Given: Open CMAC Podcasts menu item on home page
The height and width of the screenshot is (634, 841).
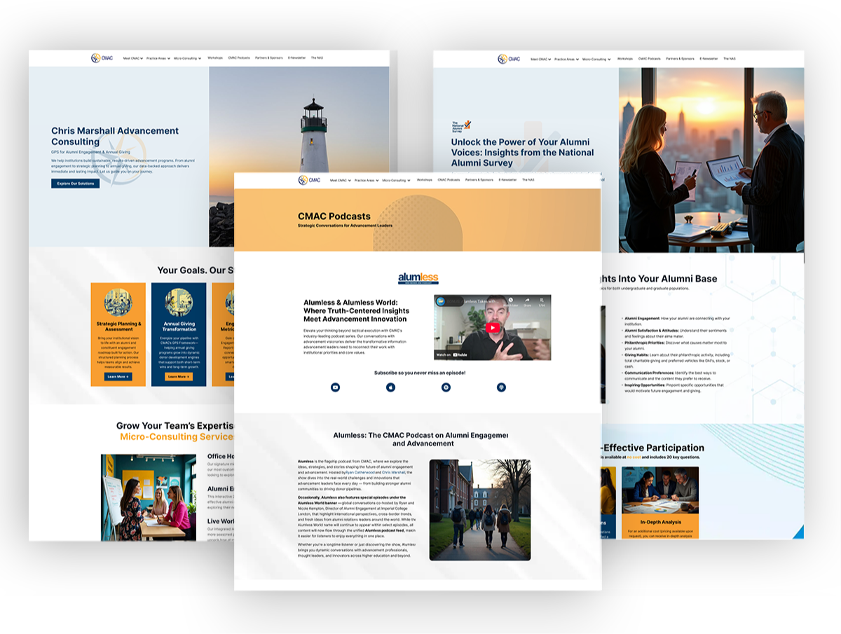Looking at the screenshot, I should click(239, 58).
